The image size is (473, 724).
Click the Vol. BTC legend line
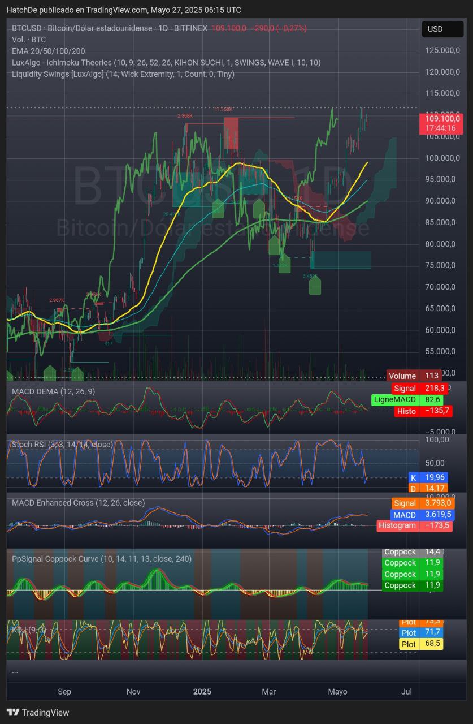click(29, 40)
